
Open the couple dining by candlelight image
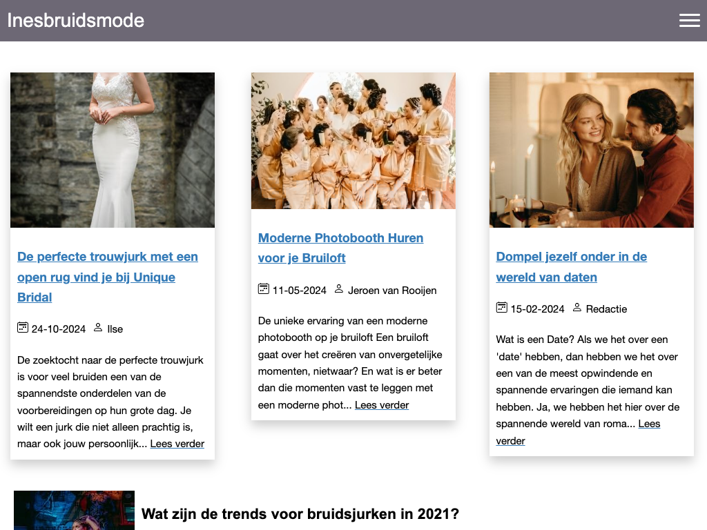click(591, 150)
